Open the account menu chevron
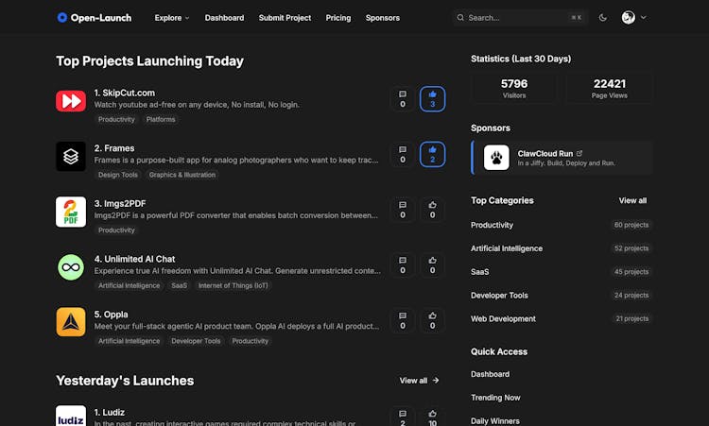 click(x=644, y=18)
